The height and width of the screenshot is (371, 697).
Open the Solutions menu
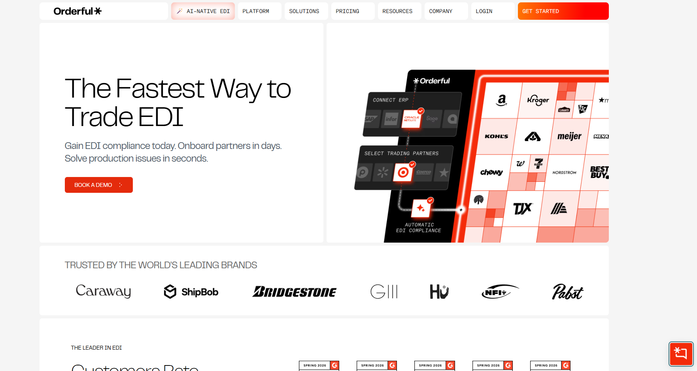pyautogui.click(x=306, y=11)
